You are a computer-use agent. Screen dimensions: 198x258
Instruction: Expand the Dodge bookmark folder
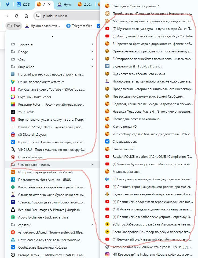click(23, 52)
